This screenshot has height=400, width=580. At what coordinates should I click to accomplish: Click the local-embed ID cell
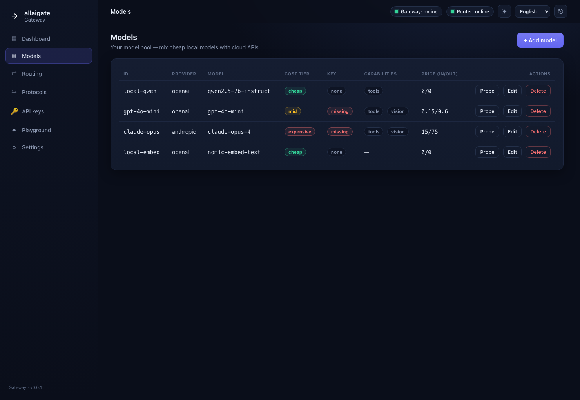141,152
